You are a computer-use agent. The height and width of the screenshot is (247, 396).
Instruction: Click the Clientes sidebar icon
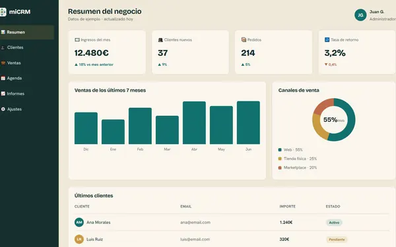pyautogui.click(x=3, y=47)
